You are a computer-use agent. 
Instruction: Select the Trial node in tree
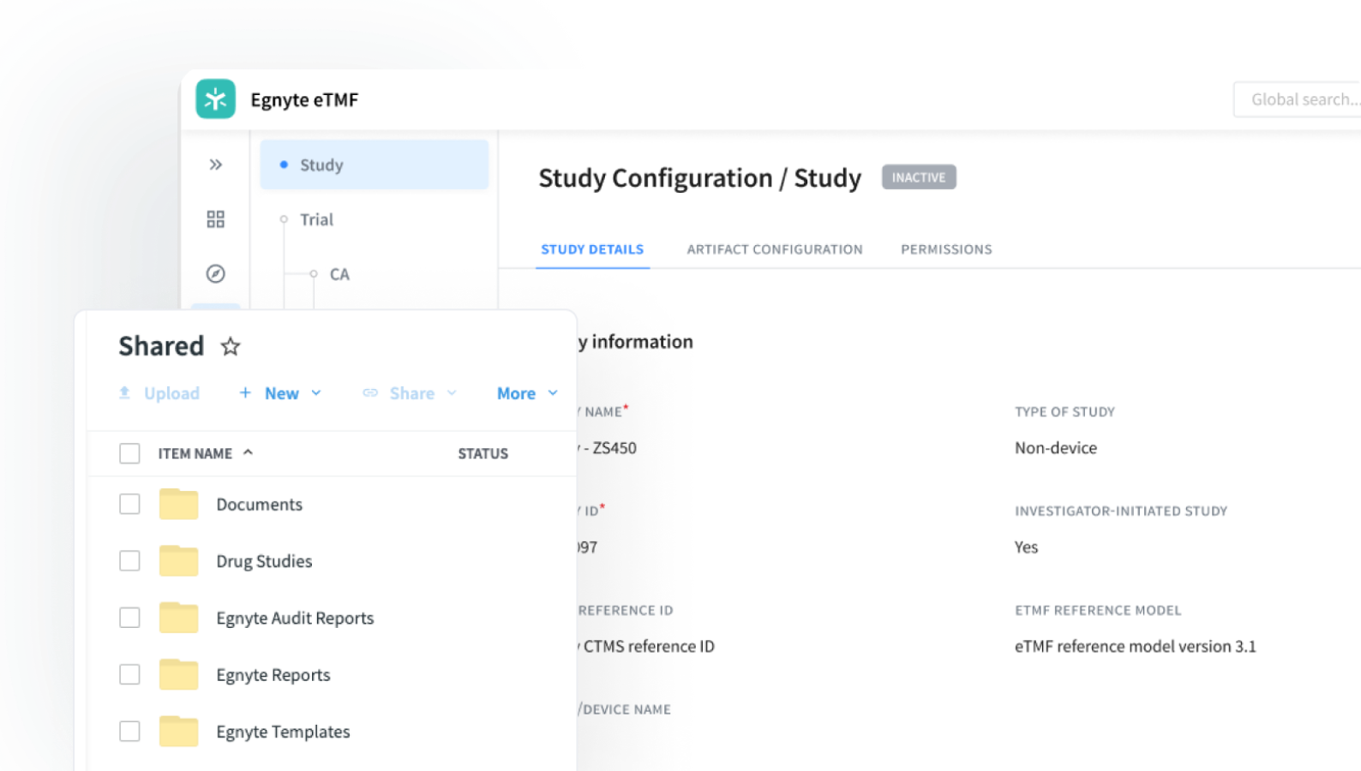(316, 219)
